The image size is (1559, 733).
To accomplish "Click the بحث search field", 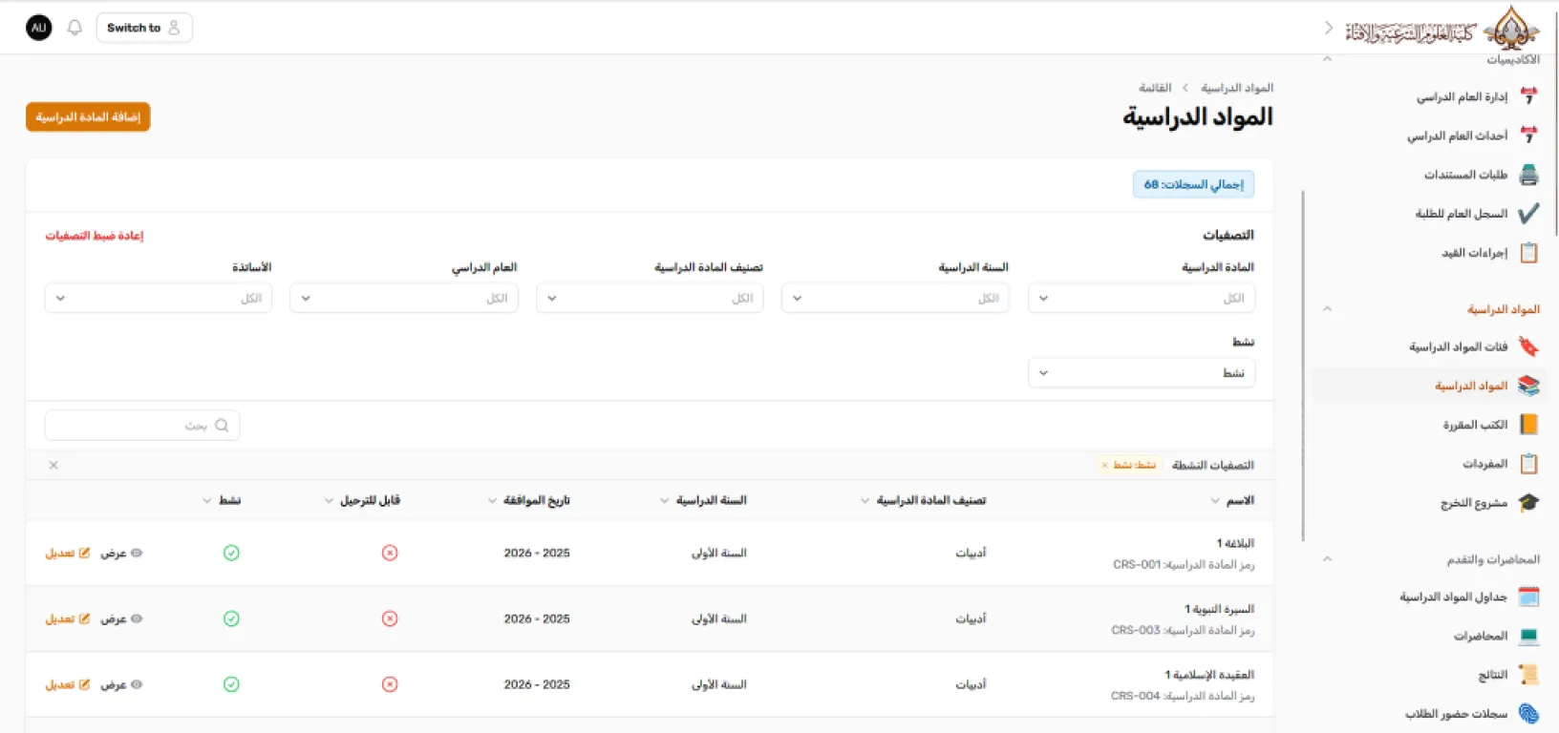I will [142, 426].
